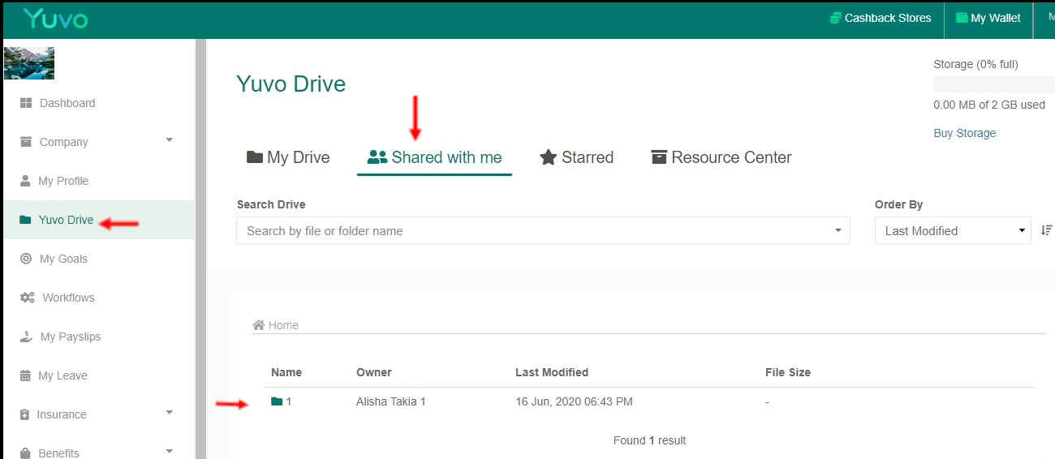Open folder named 1
This screenshot has width=1055, height=459.
click(282, 401)
